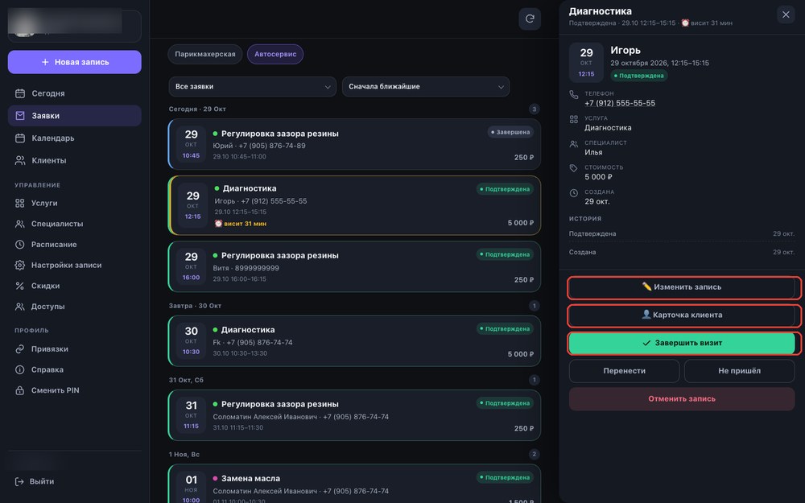This screenshot has height=503, width=805.
Task: Click the Выйти logout icon
Action: (19, 481)
